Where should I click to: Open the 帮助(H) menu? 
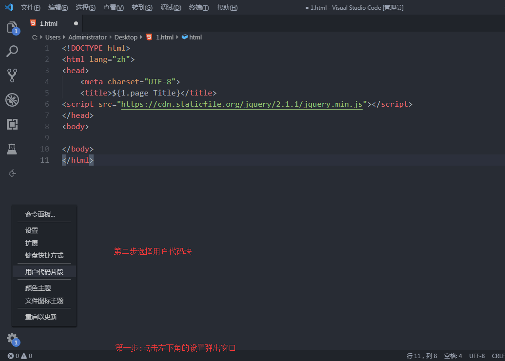click(x=227, y=7)
